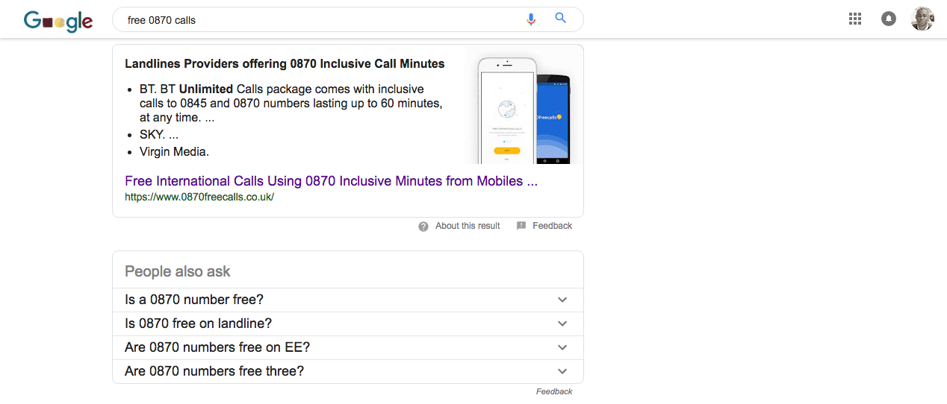Start voice search with microphone icon
This screenshot has height=404, width=947.
pyautogui.click(x=531, y=19)
